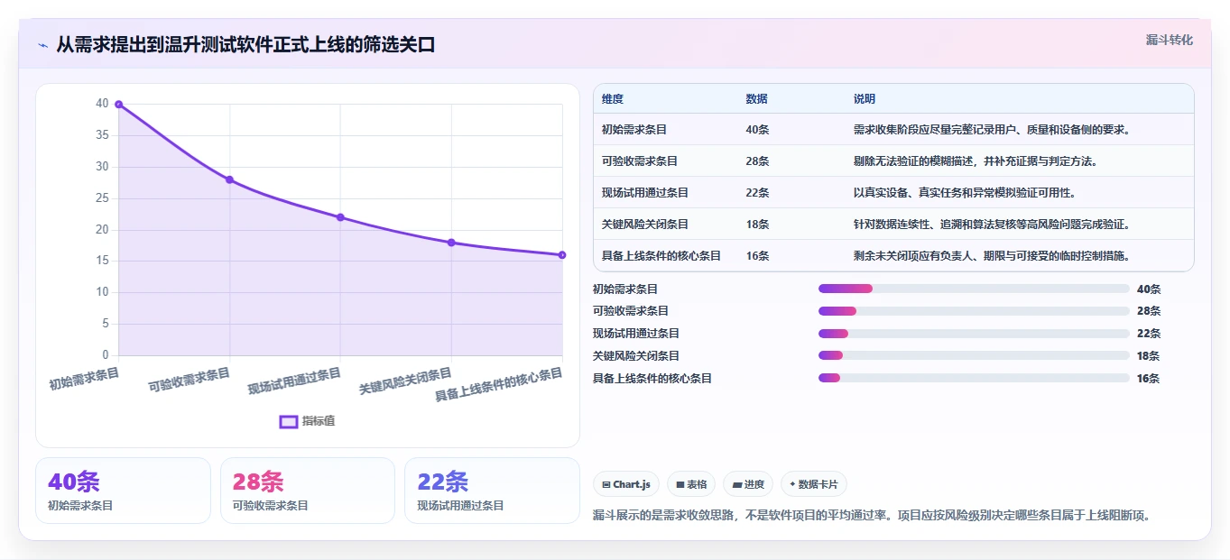Viewport: 1230px width, 560px height.
Task: Click the description starting with 剩余未关闭项
Action: click(x=992, y=256)
